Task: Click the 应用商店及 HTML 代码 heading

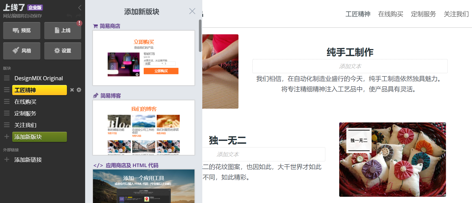Action: [132, 166]
